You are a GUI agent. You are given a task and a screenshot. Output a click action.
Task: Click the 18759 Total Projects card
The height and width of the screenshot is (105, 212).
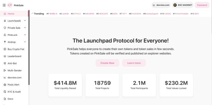click(102, 85)
